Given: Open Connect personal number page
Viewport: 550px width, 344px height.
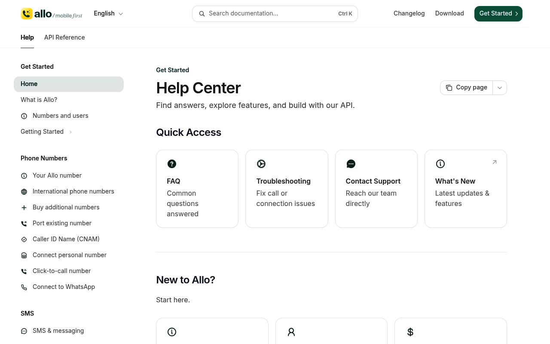Looking at the screenshot, I should click(x=69, y=255).
